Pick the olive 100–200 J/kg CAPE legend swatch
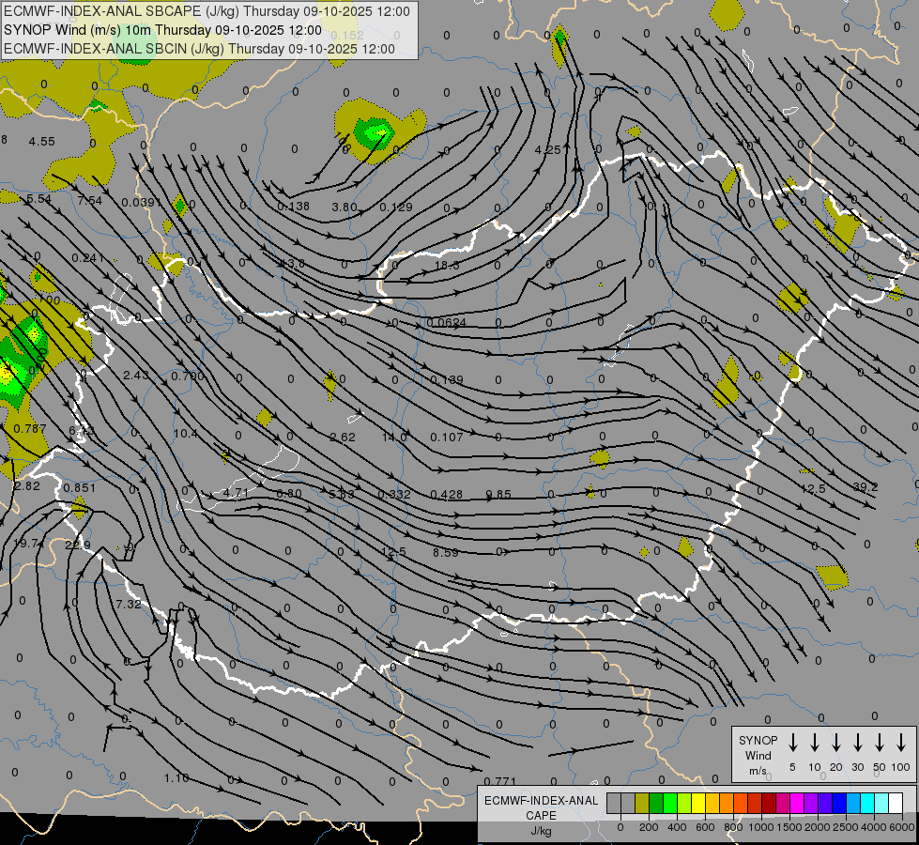 (642, 803)
